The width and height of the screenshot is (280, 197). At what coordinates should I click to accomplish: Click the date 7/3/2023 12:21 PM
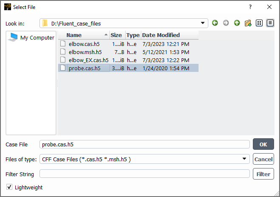166,44
